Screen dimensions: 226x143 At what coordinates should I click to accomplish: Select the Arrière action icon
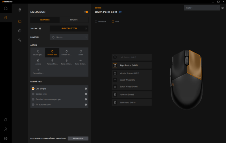[38, 62]
